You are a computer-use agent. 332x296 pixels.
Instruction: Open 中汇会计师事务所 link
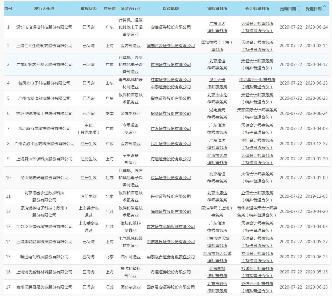[x=257, y=144]
